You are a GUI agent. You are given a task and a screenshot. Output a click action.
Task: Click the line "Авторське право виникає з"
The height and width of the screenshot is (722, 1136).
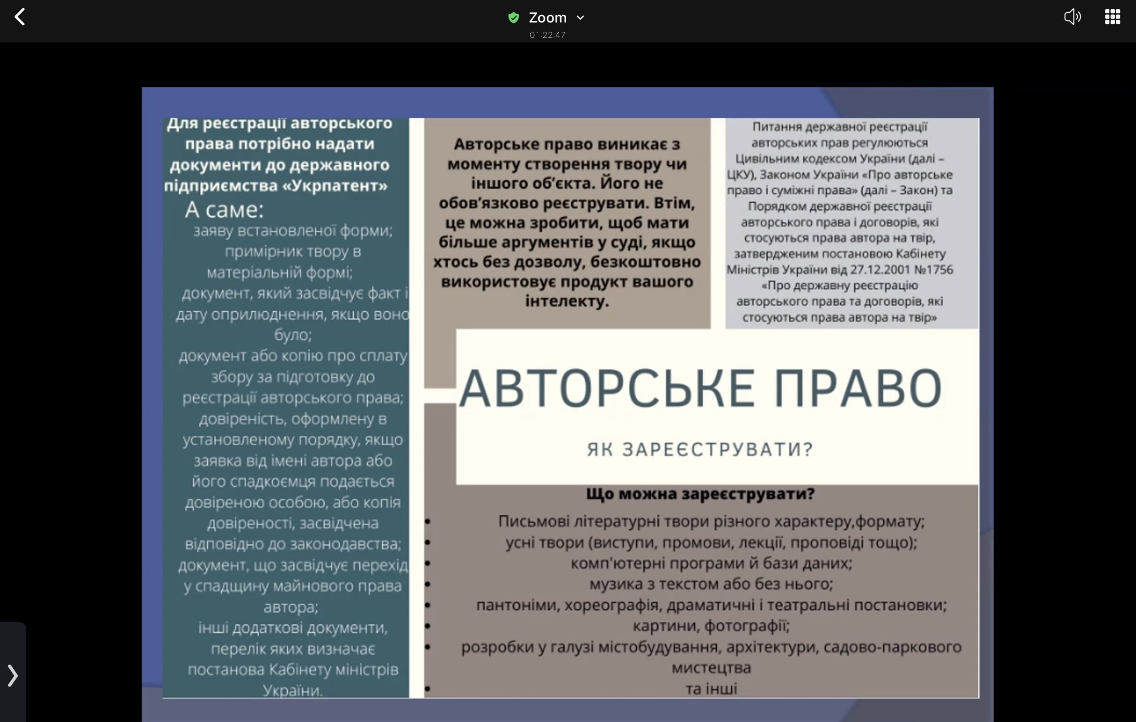pyautogui.click(x=567, y=144)
